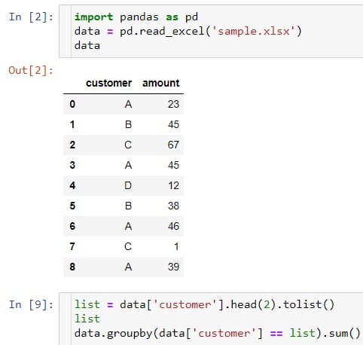Click customer value A in row 8
This screenshot has height=345, width=363.
click(128, 267)
